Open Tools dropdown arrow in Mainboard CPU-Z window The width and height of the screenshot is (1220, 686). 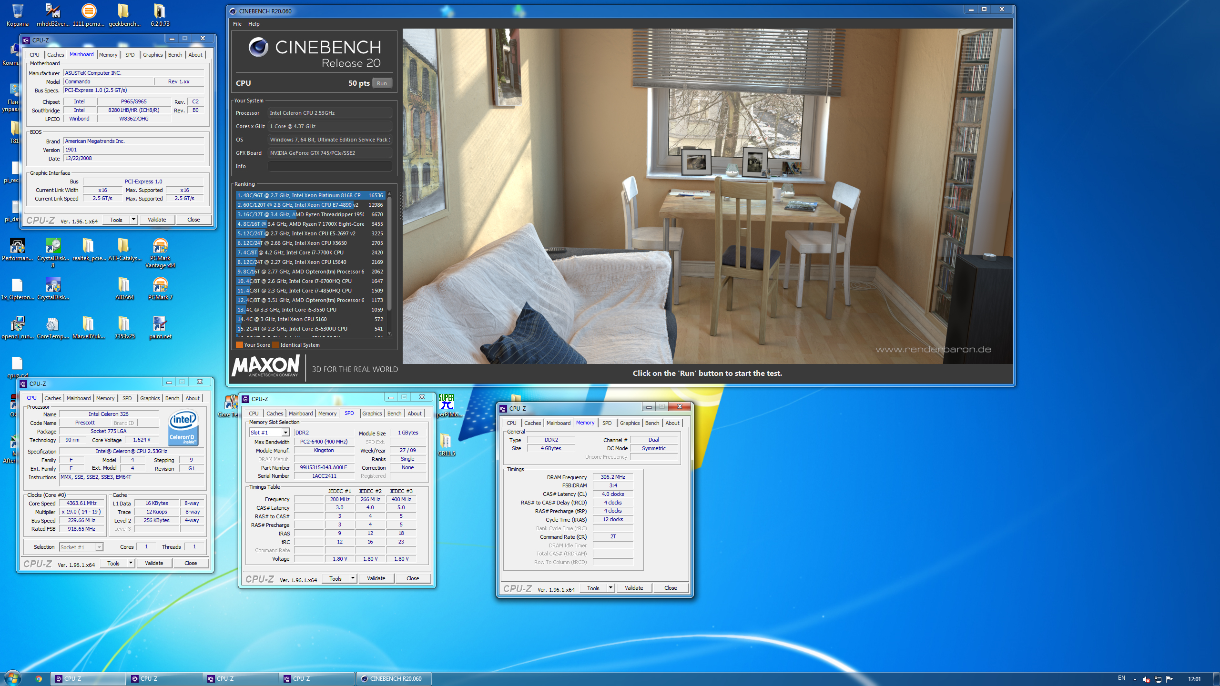(133, 220)
